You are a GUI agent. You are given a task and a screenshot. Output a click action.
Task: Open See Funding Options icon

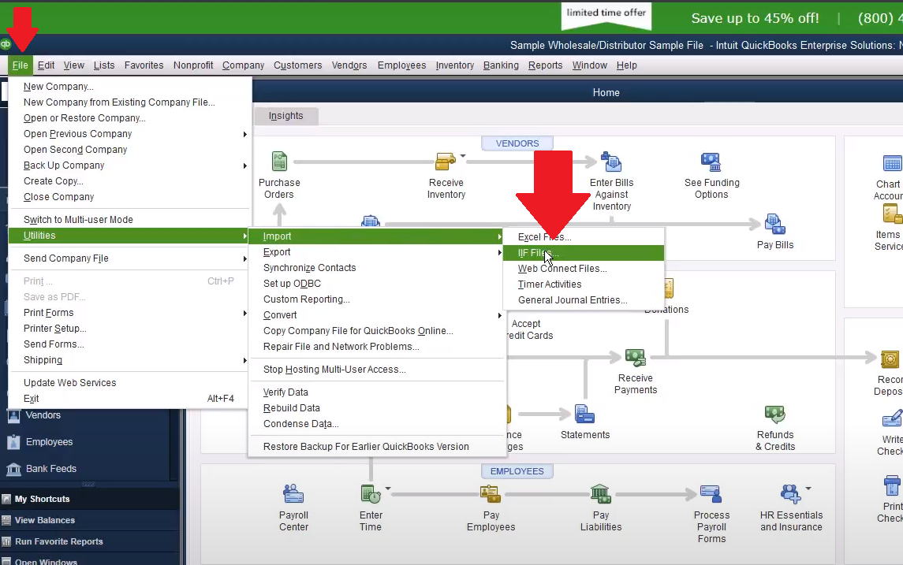711,163
